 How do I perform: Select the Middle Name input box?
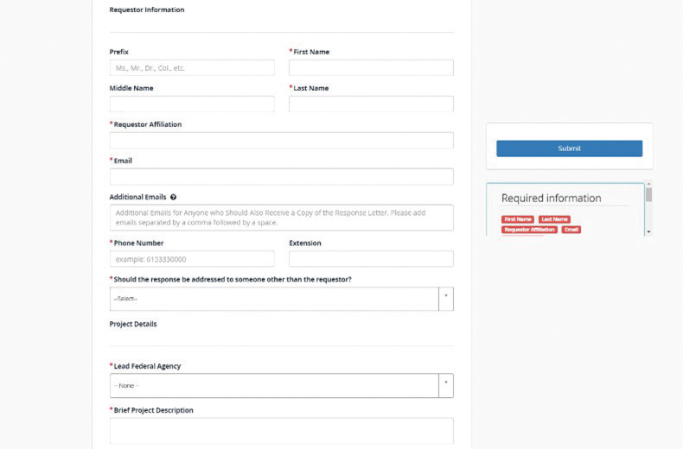(x=192, y=104)
